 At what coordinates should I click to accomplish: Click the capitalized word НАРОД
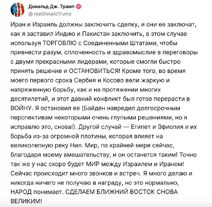21,192
